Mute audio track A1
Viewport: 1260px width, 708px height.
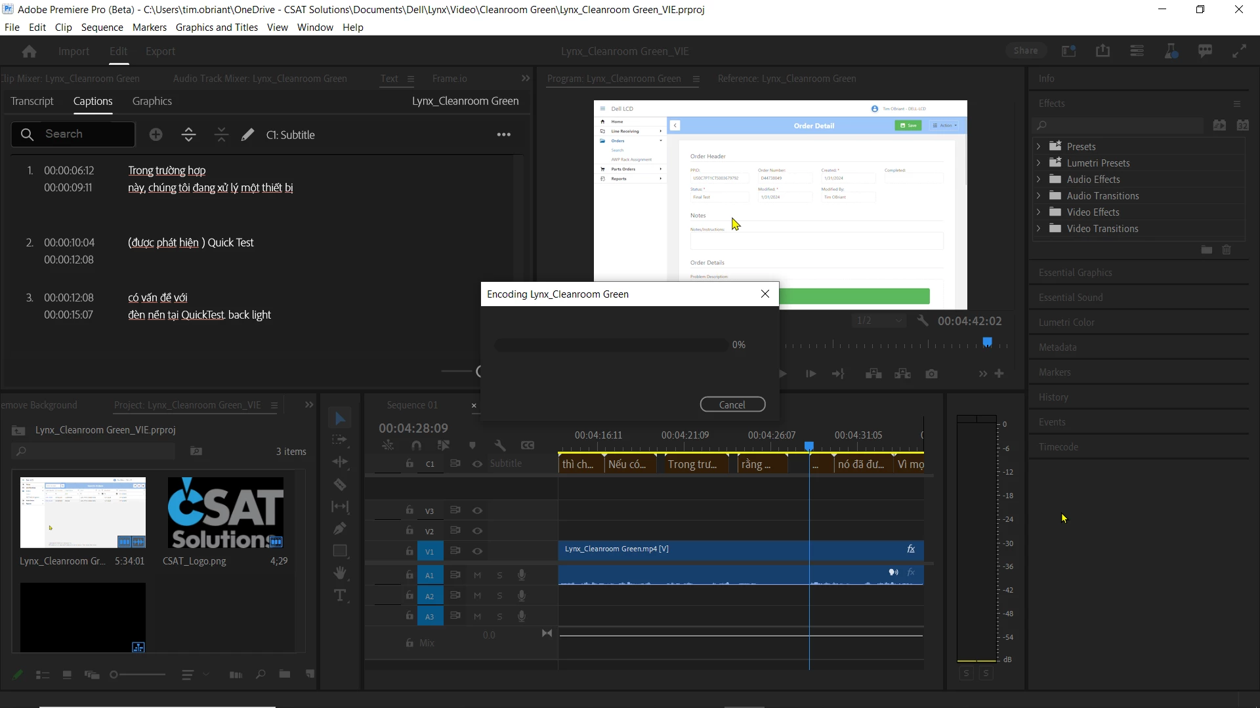(477, 575)
